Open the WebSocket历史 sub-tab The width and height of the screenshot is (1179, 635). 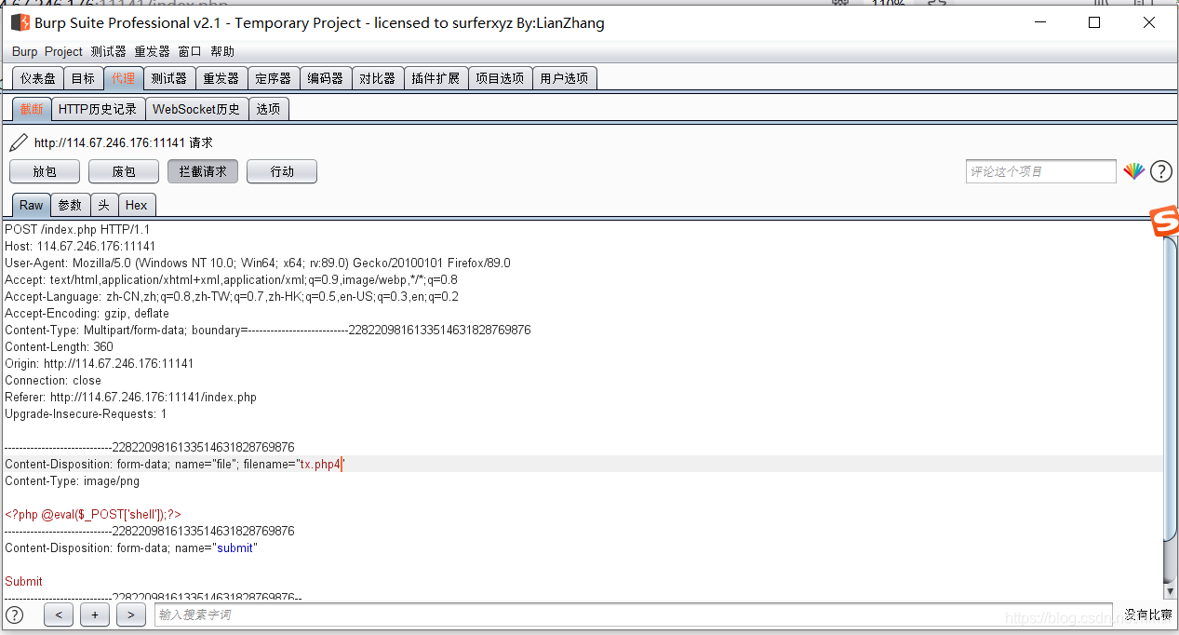[196, 109]
